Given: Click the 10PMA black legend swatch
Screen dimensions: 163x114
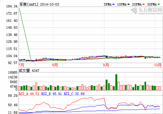Looking at the screenshot, I should 129,4.
